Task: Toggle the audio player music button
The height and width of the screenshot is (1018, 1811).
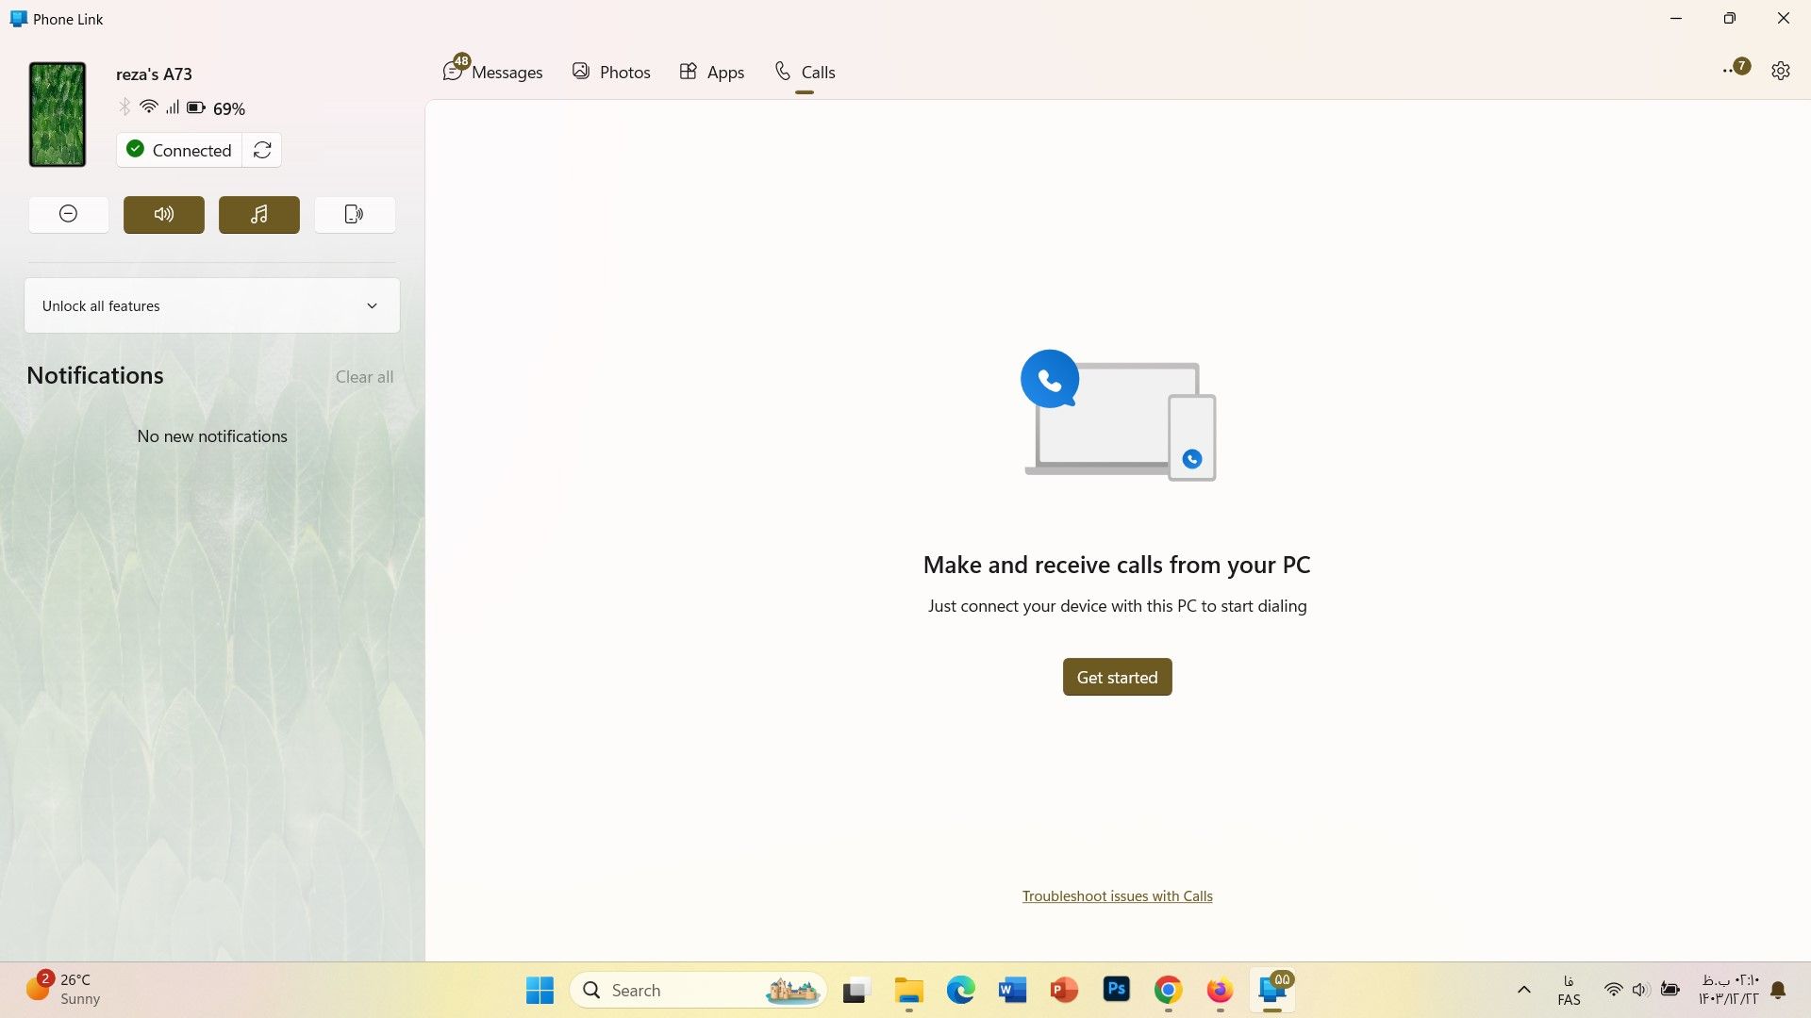Action: 259,215
